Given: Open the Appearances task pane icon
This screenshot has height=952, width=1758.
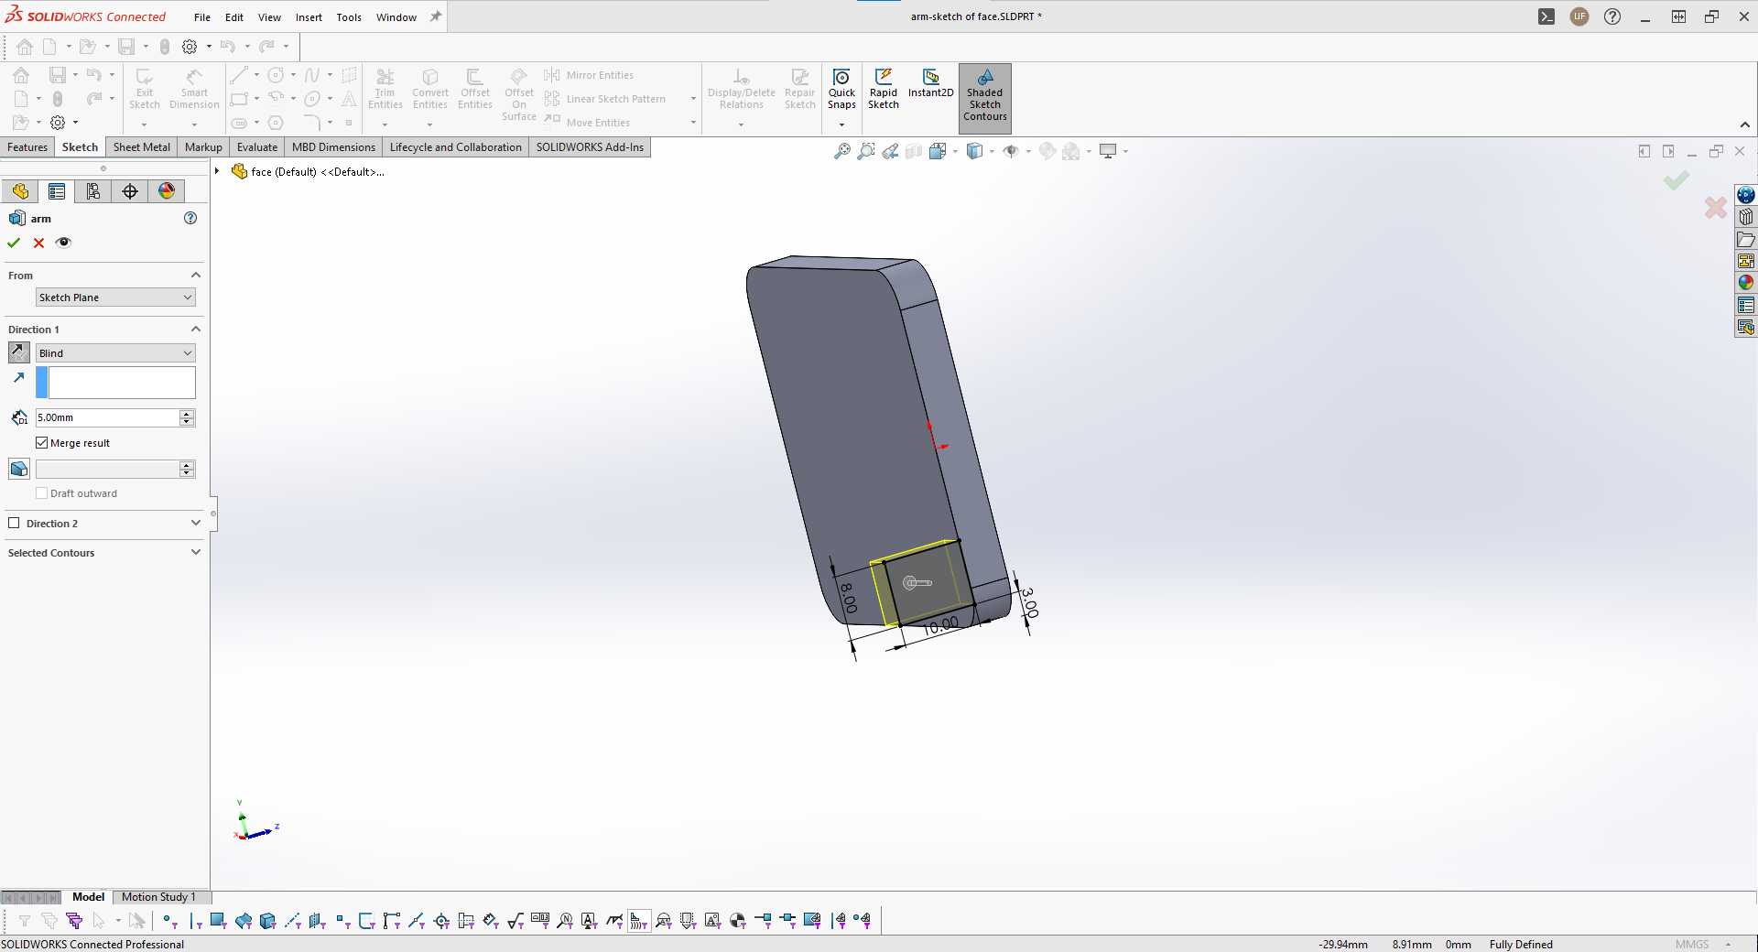Looking at the screenshot, I should point(1746,283).
